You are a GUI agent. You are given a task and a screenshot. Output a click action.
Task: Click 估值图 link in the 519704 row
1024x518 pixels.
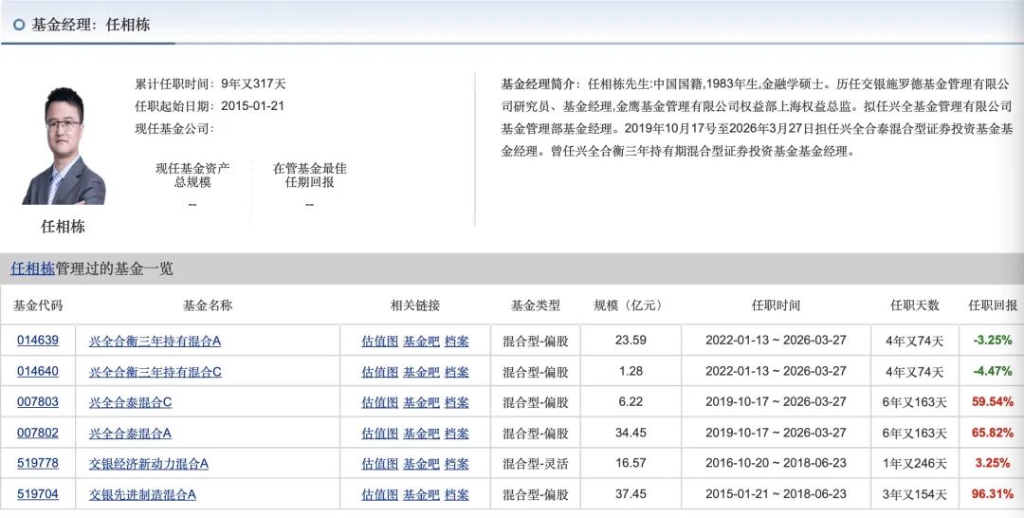(x=379, y=494)
